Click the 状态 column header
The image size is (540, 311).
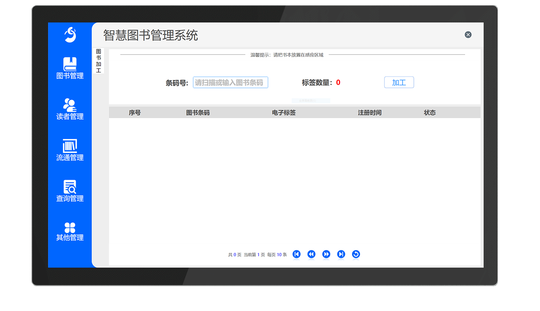pos(430,113)
